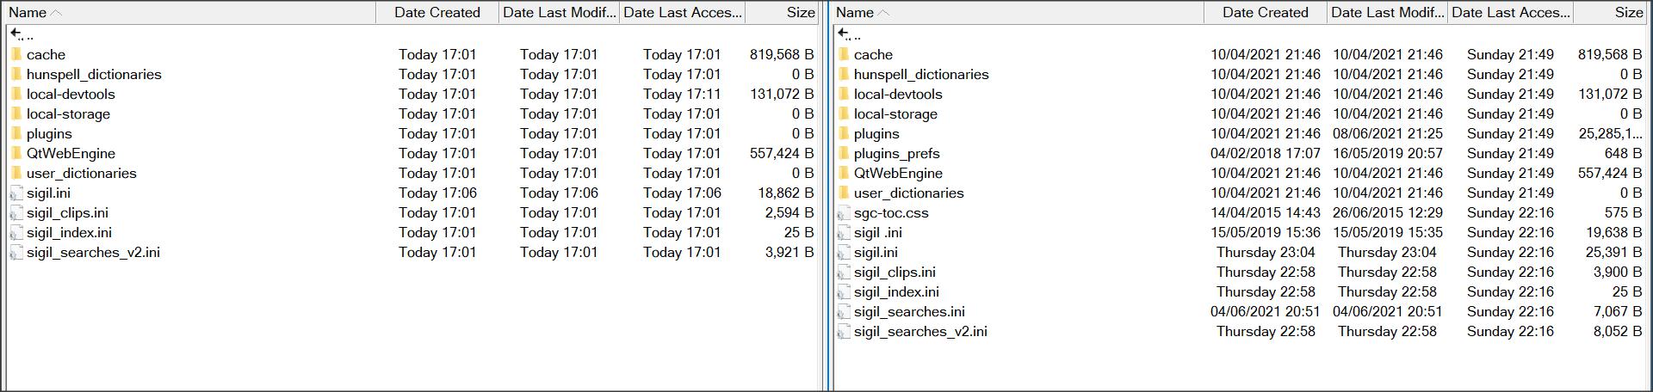
Task: Sort left pane by Size header
Action: [782, 12]
